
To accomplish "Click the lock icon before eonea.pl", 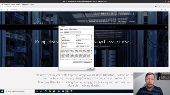I will [x=11, y=10].
